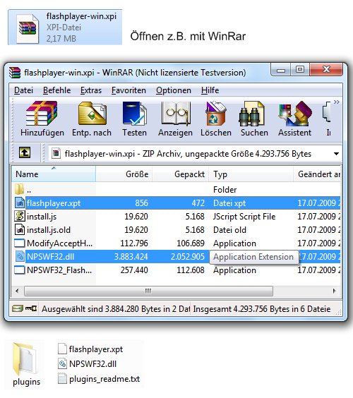Select flashplayer.xpt below the WinRAR window
353x398 pixels.
click(x=90, y=349)
